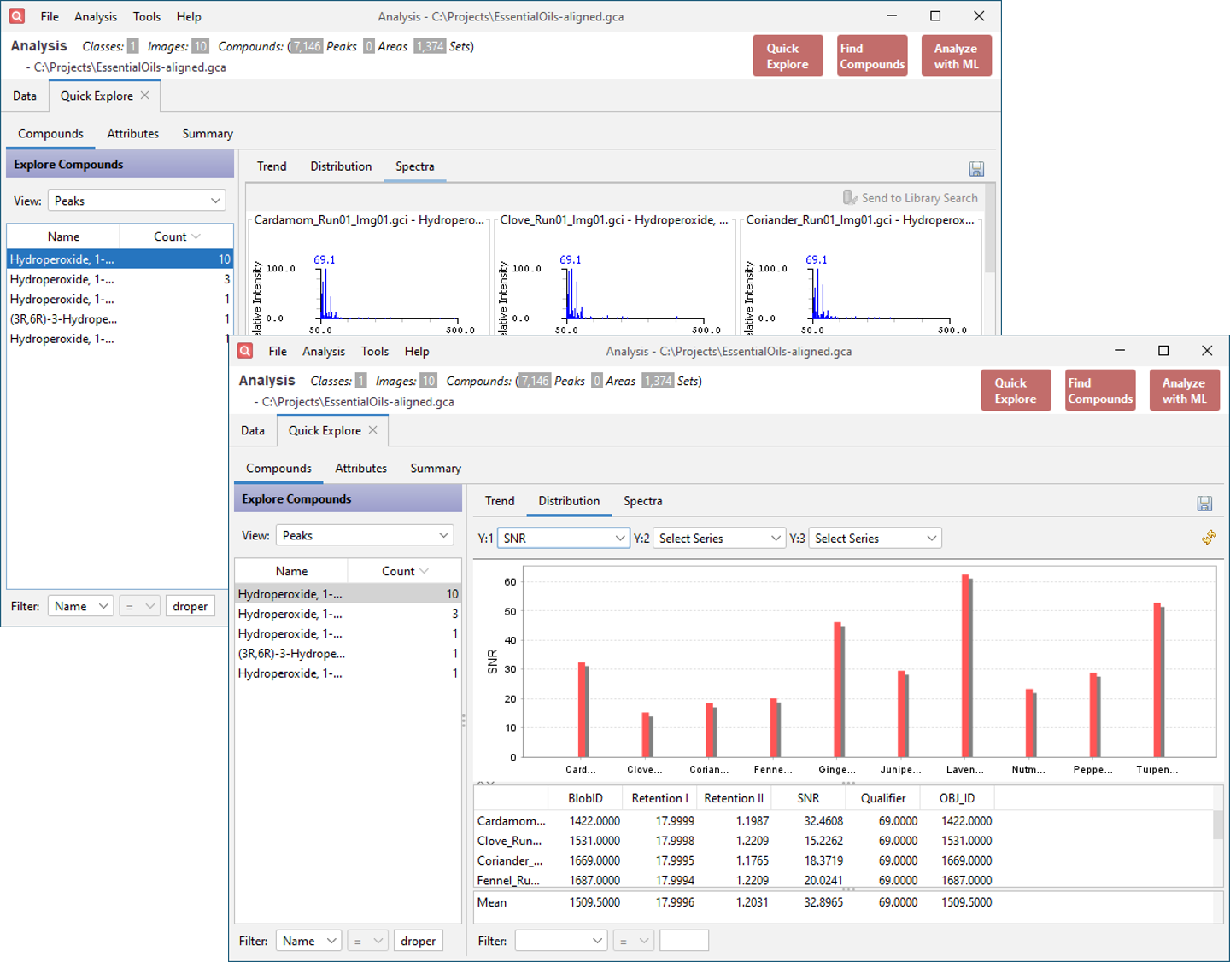Viewport: 1230px width, 962px height.
Task: Open the Help menu in the front window
Action: 417,351
